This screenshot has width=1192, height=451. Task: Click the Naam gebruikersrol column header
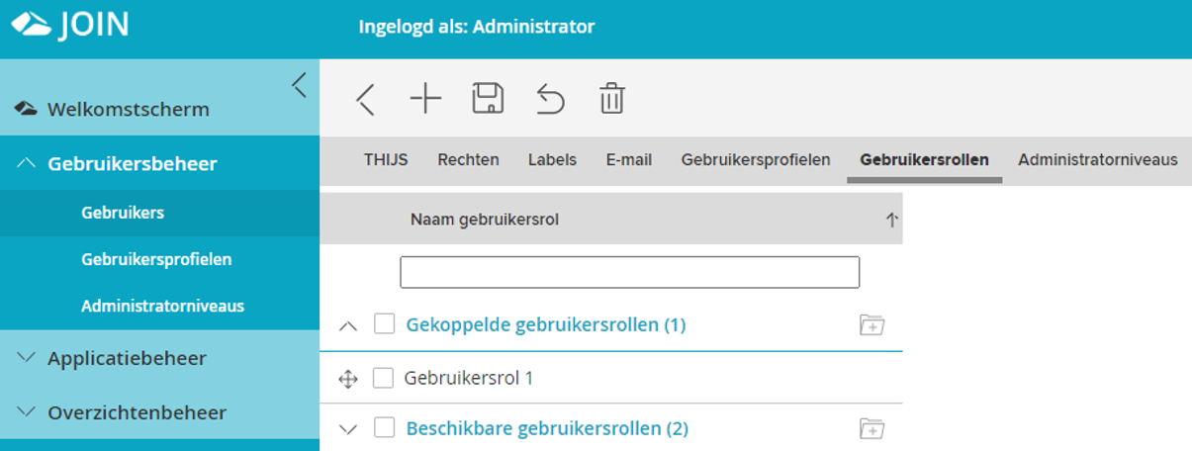coord(485,220)
